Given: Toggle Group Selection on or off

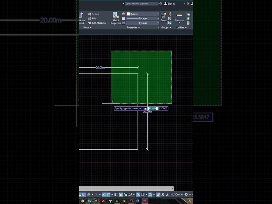Looking at the screenshot, I should 170,23.
